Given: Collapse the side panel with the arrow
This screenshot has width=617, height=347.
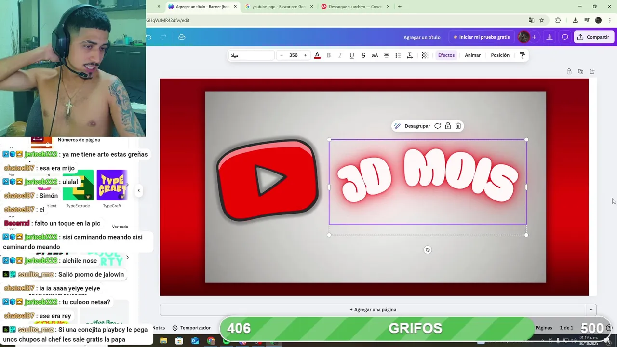Looking at the screenshot, I should click(139, 190).
